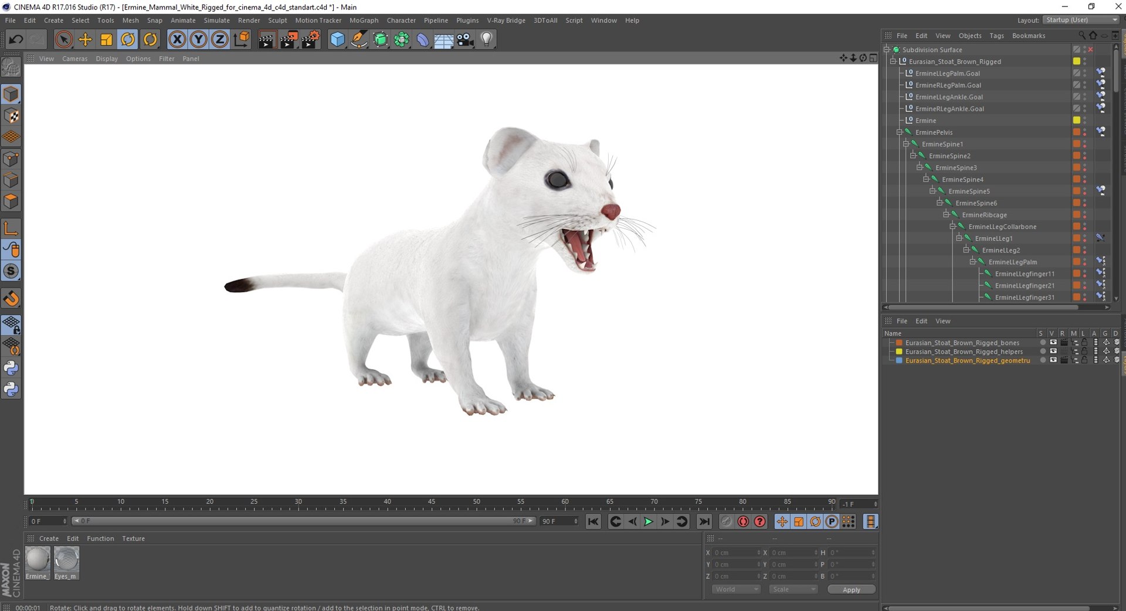
Task: Click the X position input field
Action: coord(737,553)
